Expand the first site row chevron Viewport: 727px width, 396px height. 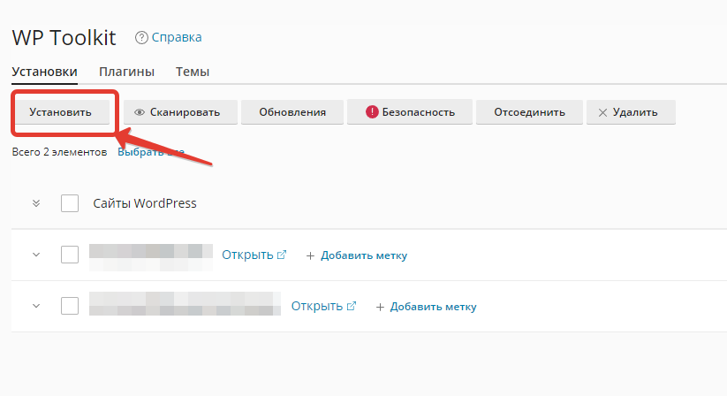click(x=36, y=255)
